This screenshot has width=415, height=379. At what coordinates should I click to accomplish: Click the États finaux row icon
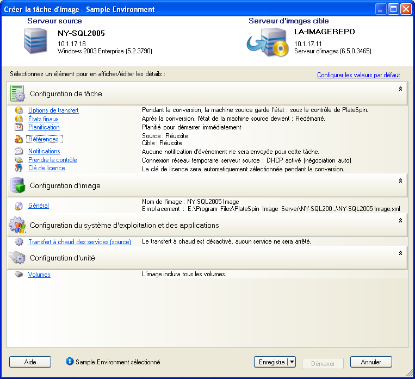point(18,119)
